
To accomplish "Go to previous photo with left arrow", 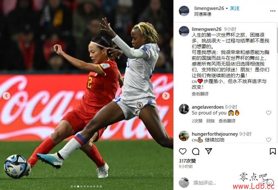I will click(6, 96).
